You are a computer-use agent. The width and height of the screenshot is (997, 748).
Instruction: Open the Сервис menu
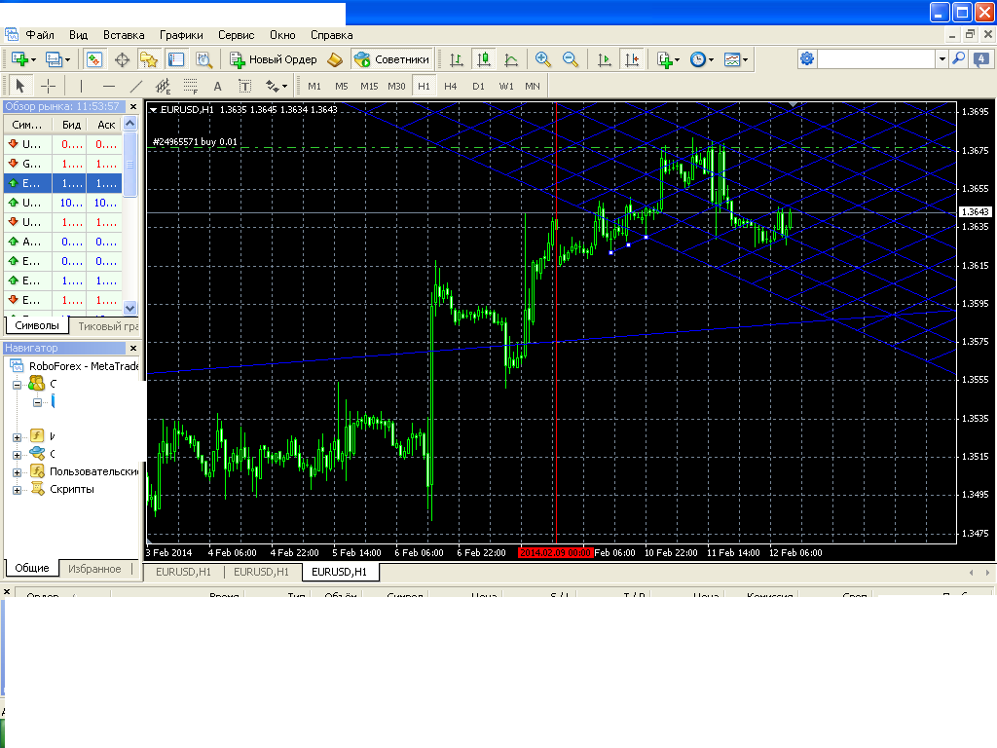click(237, 35)
